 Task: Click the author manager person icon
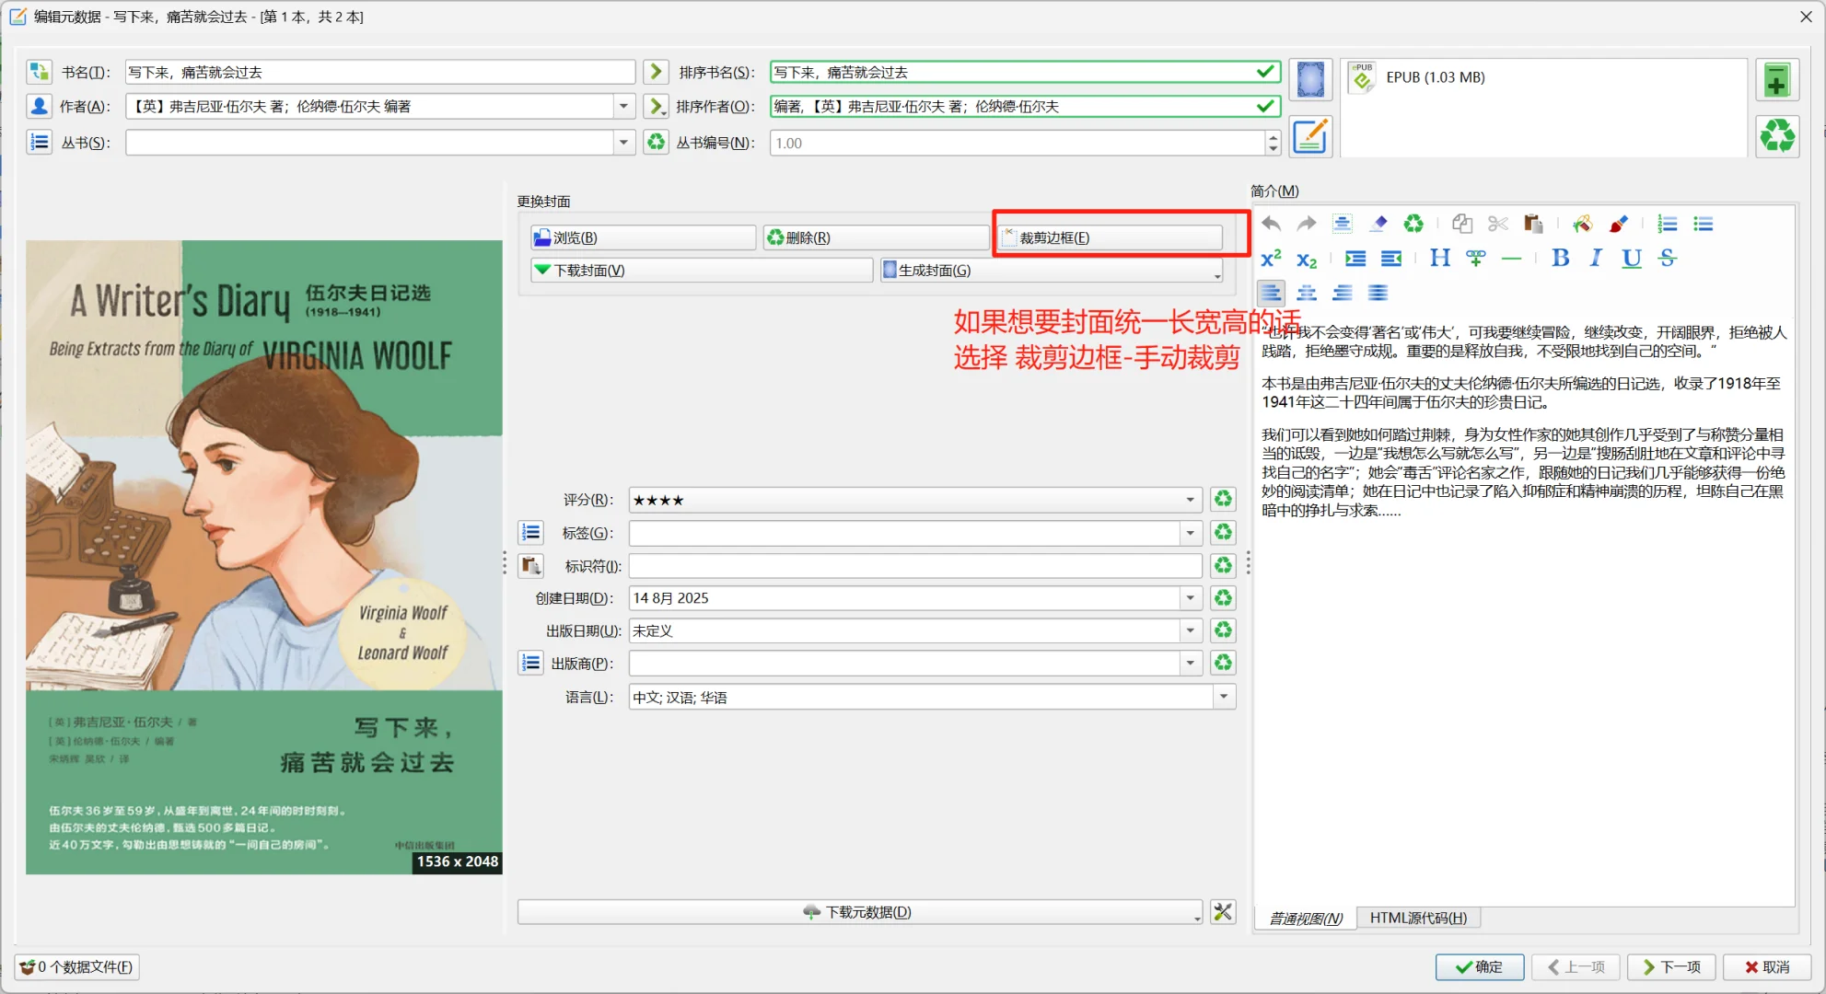point(39,107)
